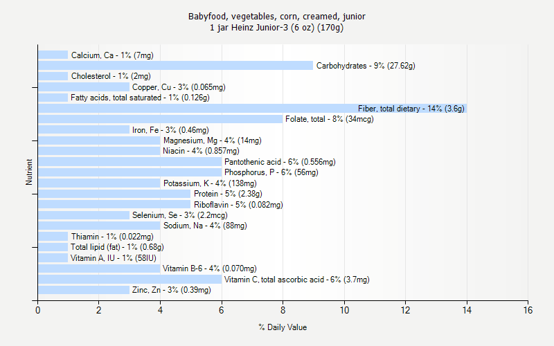The image size is (554, 346).
Task: Click the 'Fiber, total dietary - 14% (3.6g)' label
Action: point(411,109)
